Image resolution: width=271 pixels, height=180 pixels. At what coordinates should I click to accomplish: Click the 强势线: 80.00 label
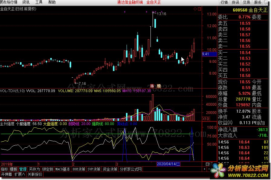[x=103, y=124]
